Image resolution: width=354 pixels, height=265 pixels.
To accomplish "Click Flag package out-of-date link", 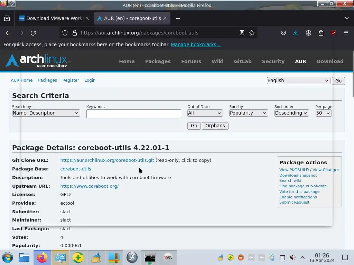I will [303, 186].
